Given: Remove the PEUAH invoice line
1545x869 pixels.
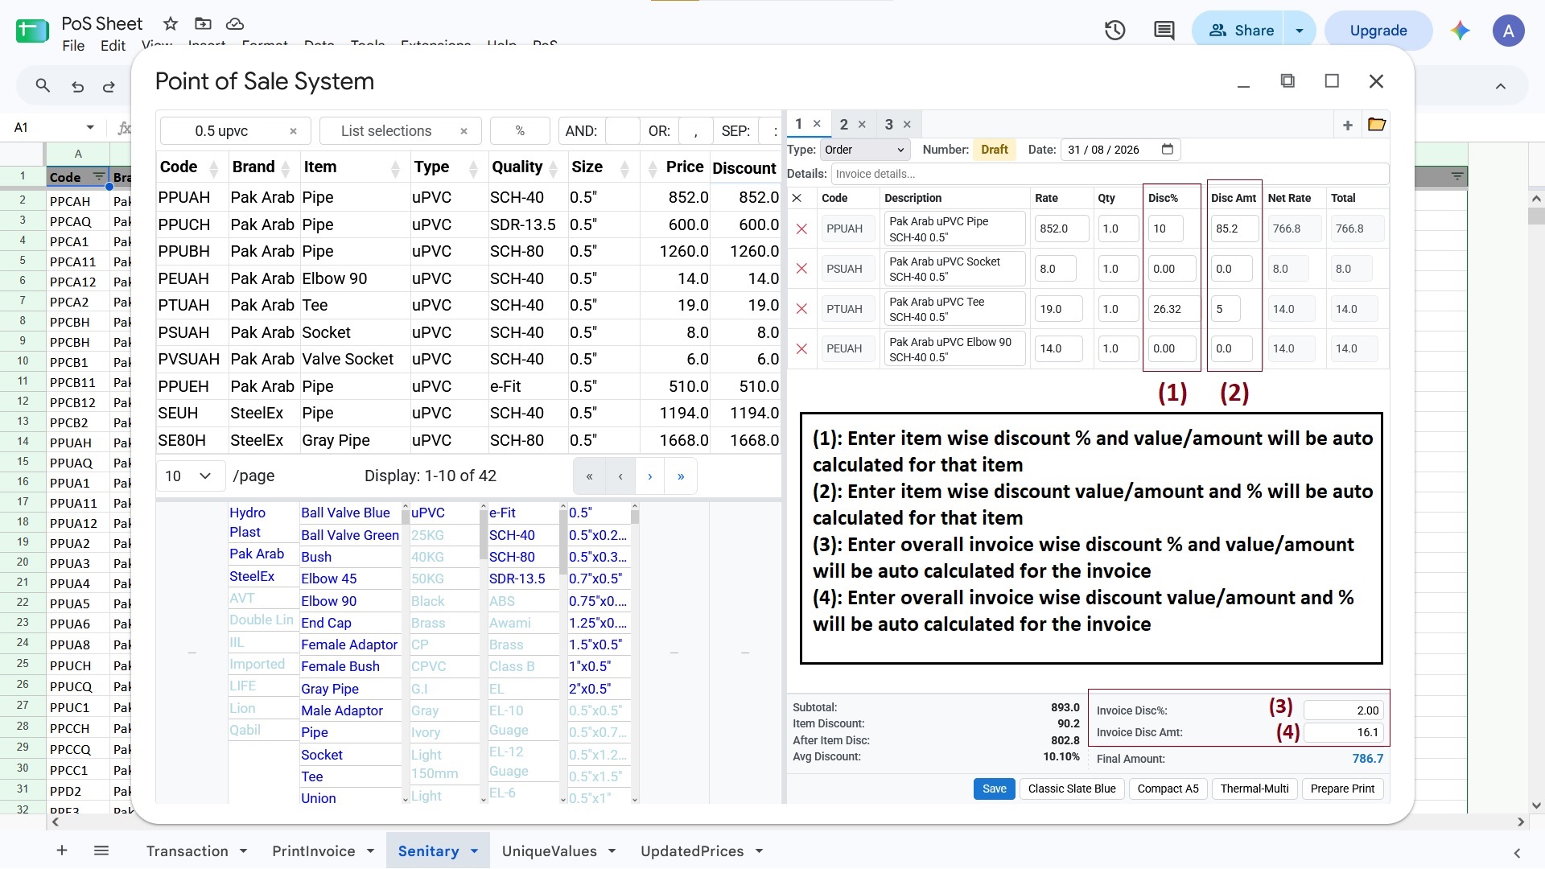Looking at the screenshot, I should tap(801, 348).
